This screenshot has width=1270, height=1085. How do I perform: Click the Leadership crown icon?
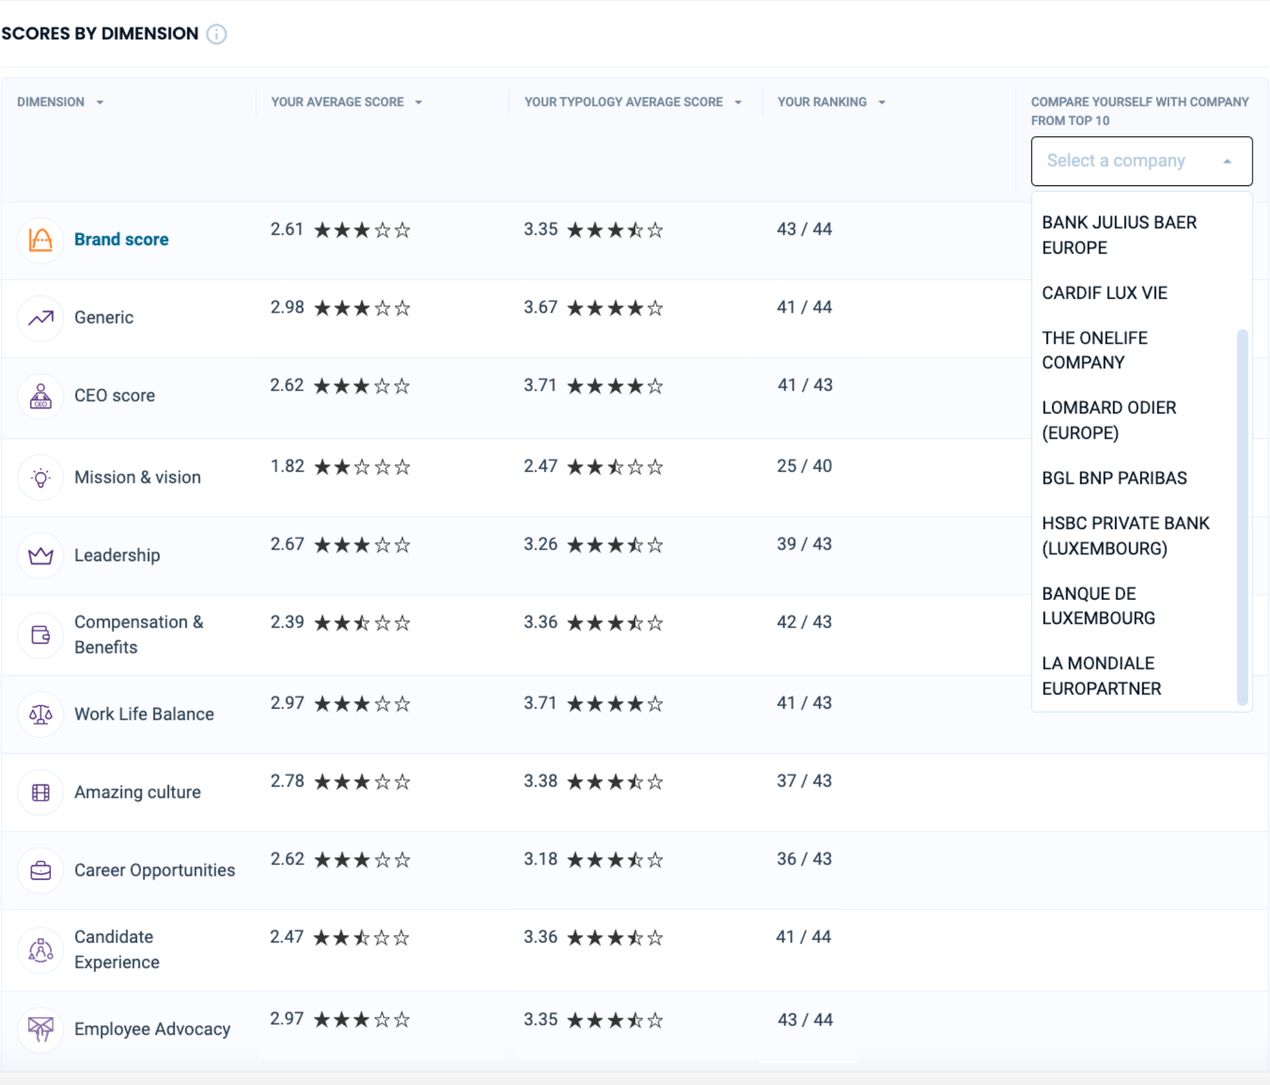click(x=41, y=556)
